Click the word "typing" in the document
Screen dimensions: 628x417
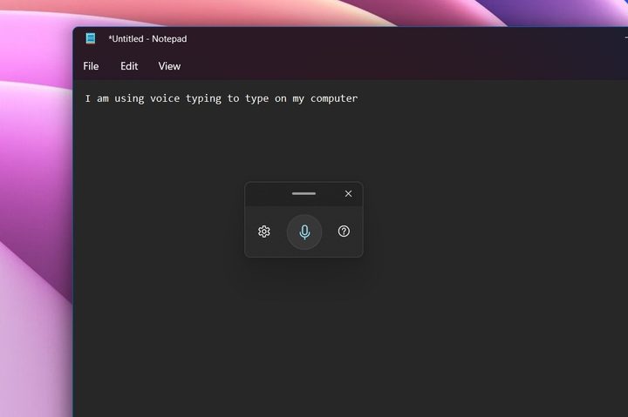tap(203, 98)
